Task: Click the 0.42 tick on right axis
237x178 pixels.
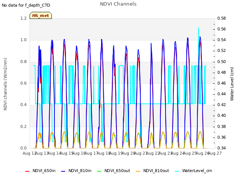Action: coord(221,105)
